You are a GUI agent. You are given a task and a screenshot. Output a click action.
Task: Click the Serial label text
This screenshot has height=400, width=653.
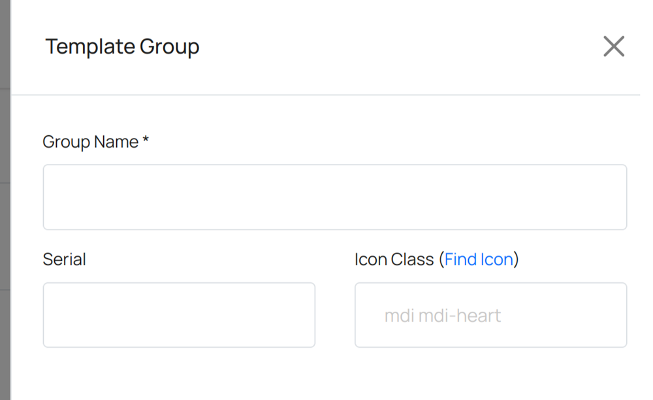[x=64, y=259]
